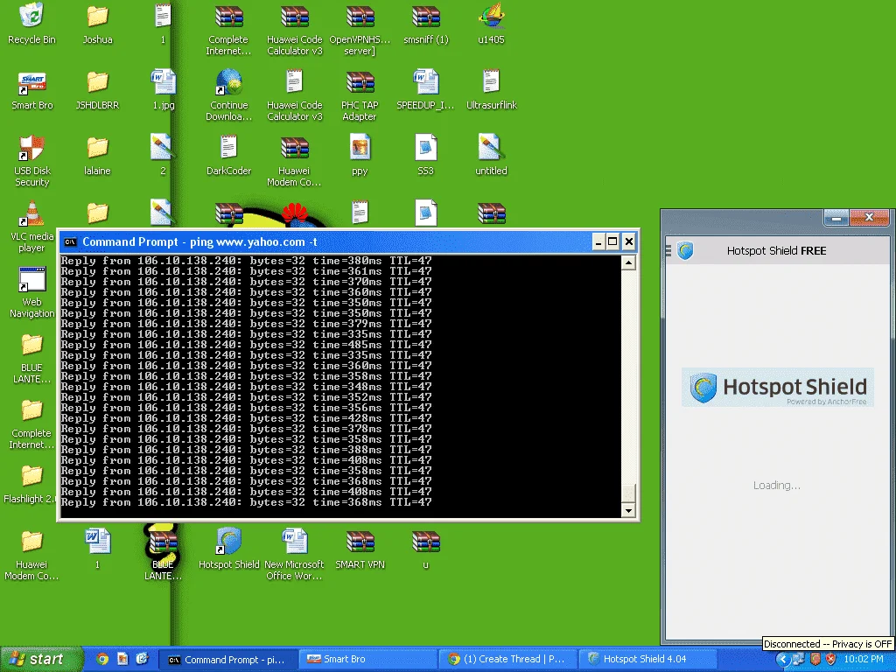
Task: Click the document quick launch icon beside Chrome
Action: [x=122, y=659]
